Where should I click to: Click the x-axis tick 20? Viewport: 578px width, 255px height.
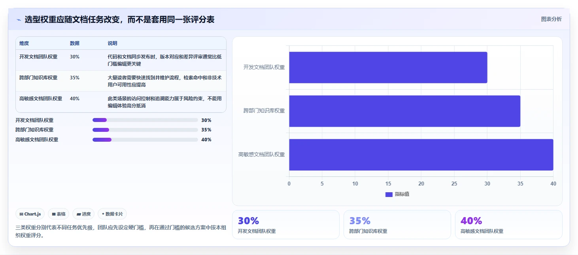(x=421, y=184)
